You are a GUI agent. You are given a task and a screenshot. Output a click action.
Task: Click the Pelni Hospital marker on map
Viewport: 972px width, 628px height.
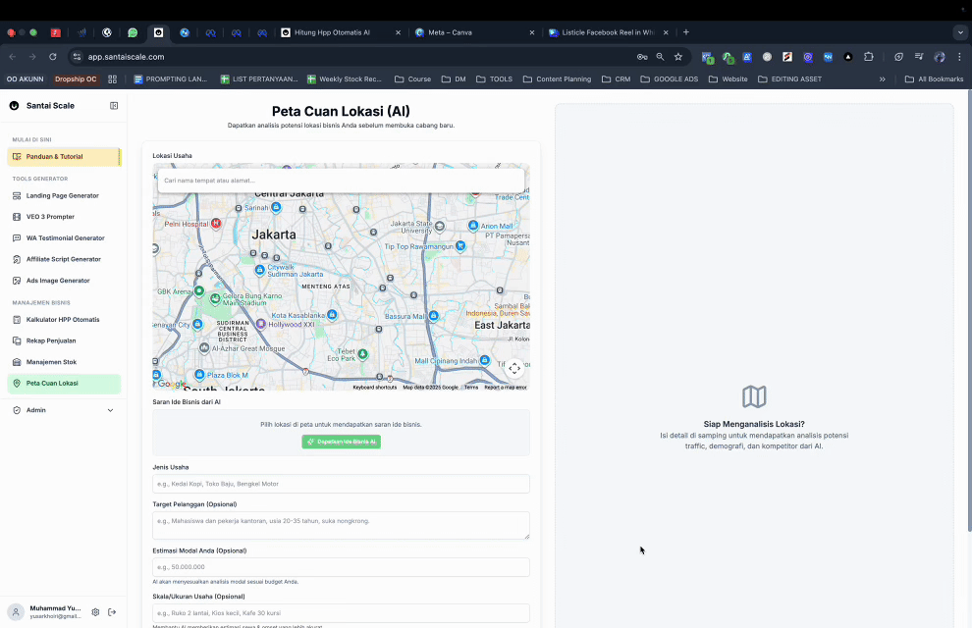click(216, 223)
